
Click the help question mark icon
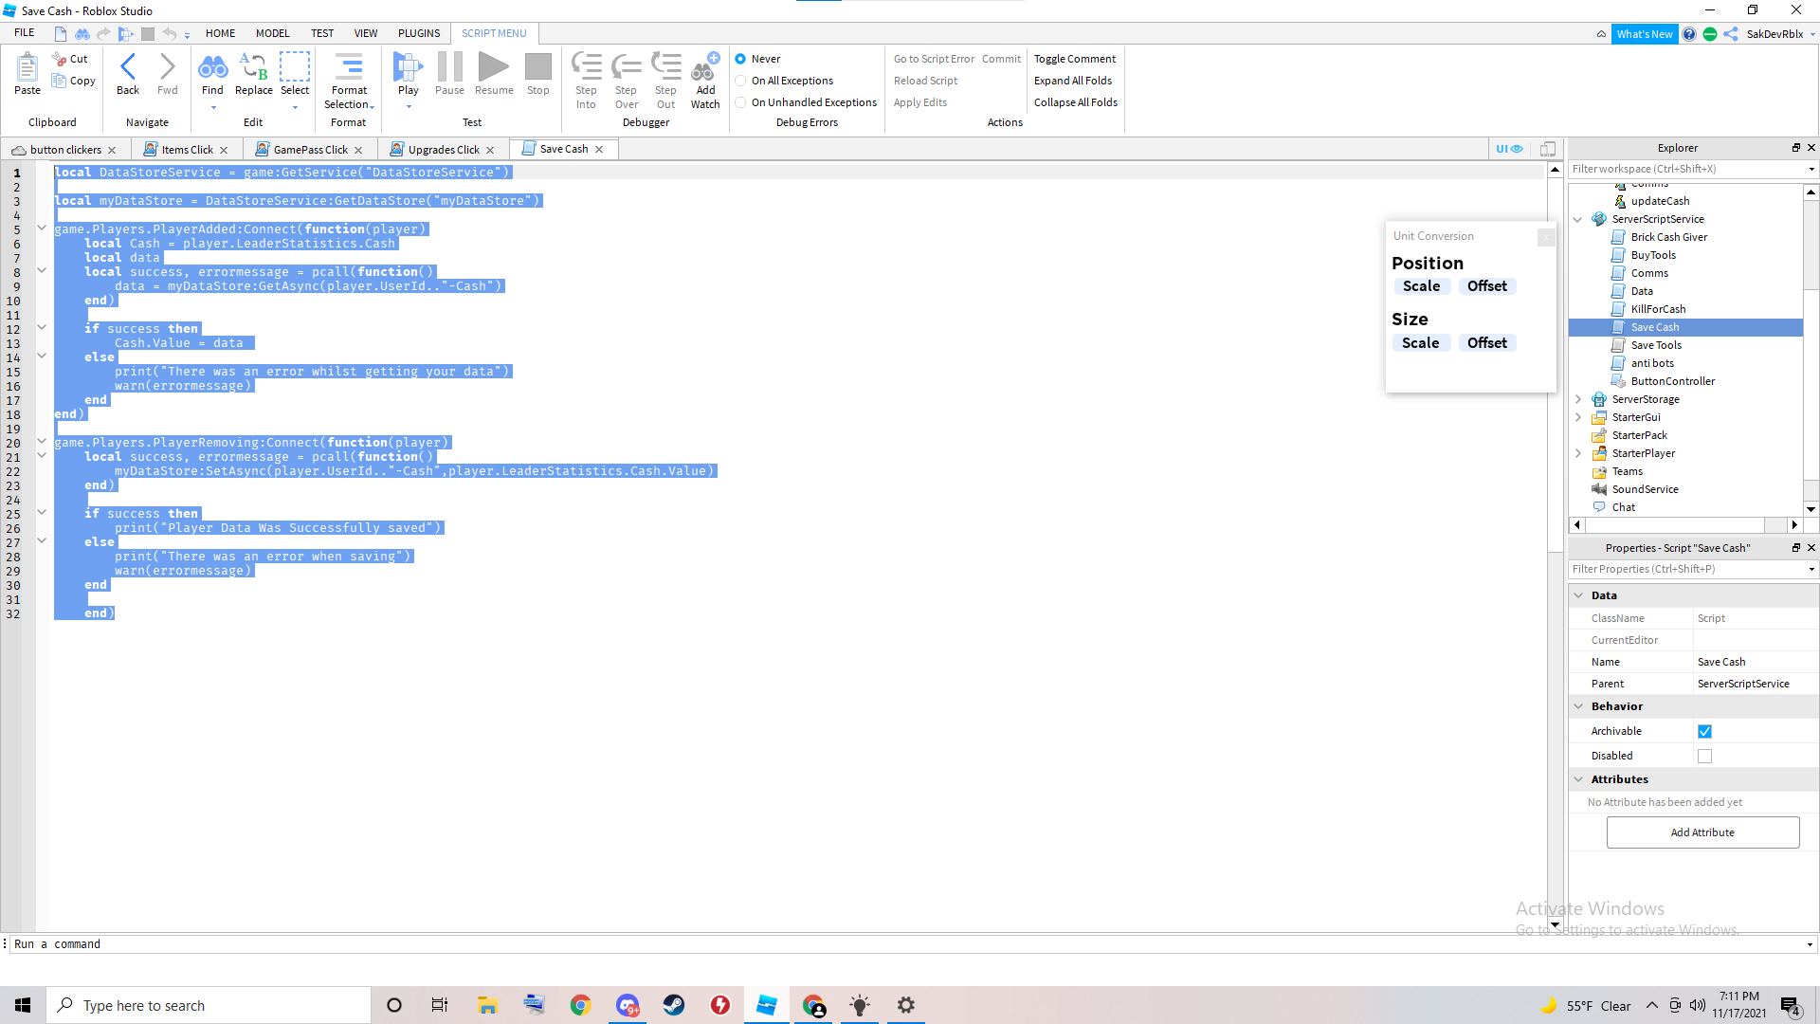tap(1689, 34)
